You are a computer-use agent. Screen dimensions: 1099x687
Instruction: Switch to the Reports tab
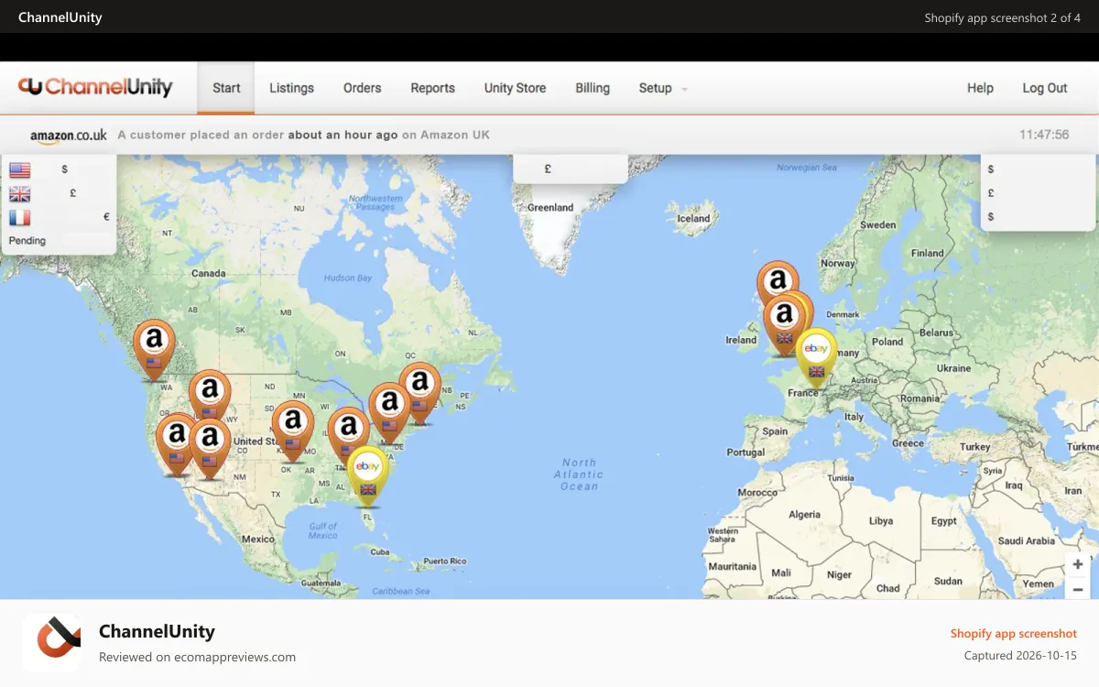(432, 88)
